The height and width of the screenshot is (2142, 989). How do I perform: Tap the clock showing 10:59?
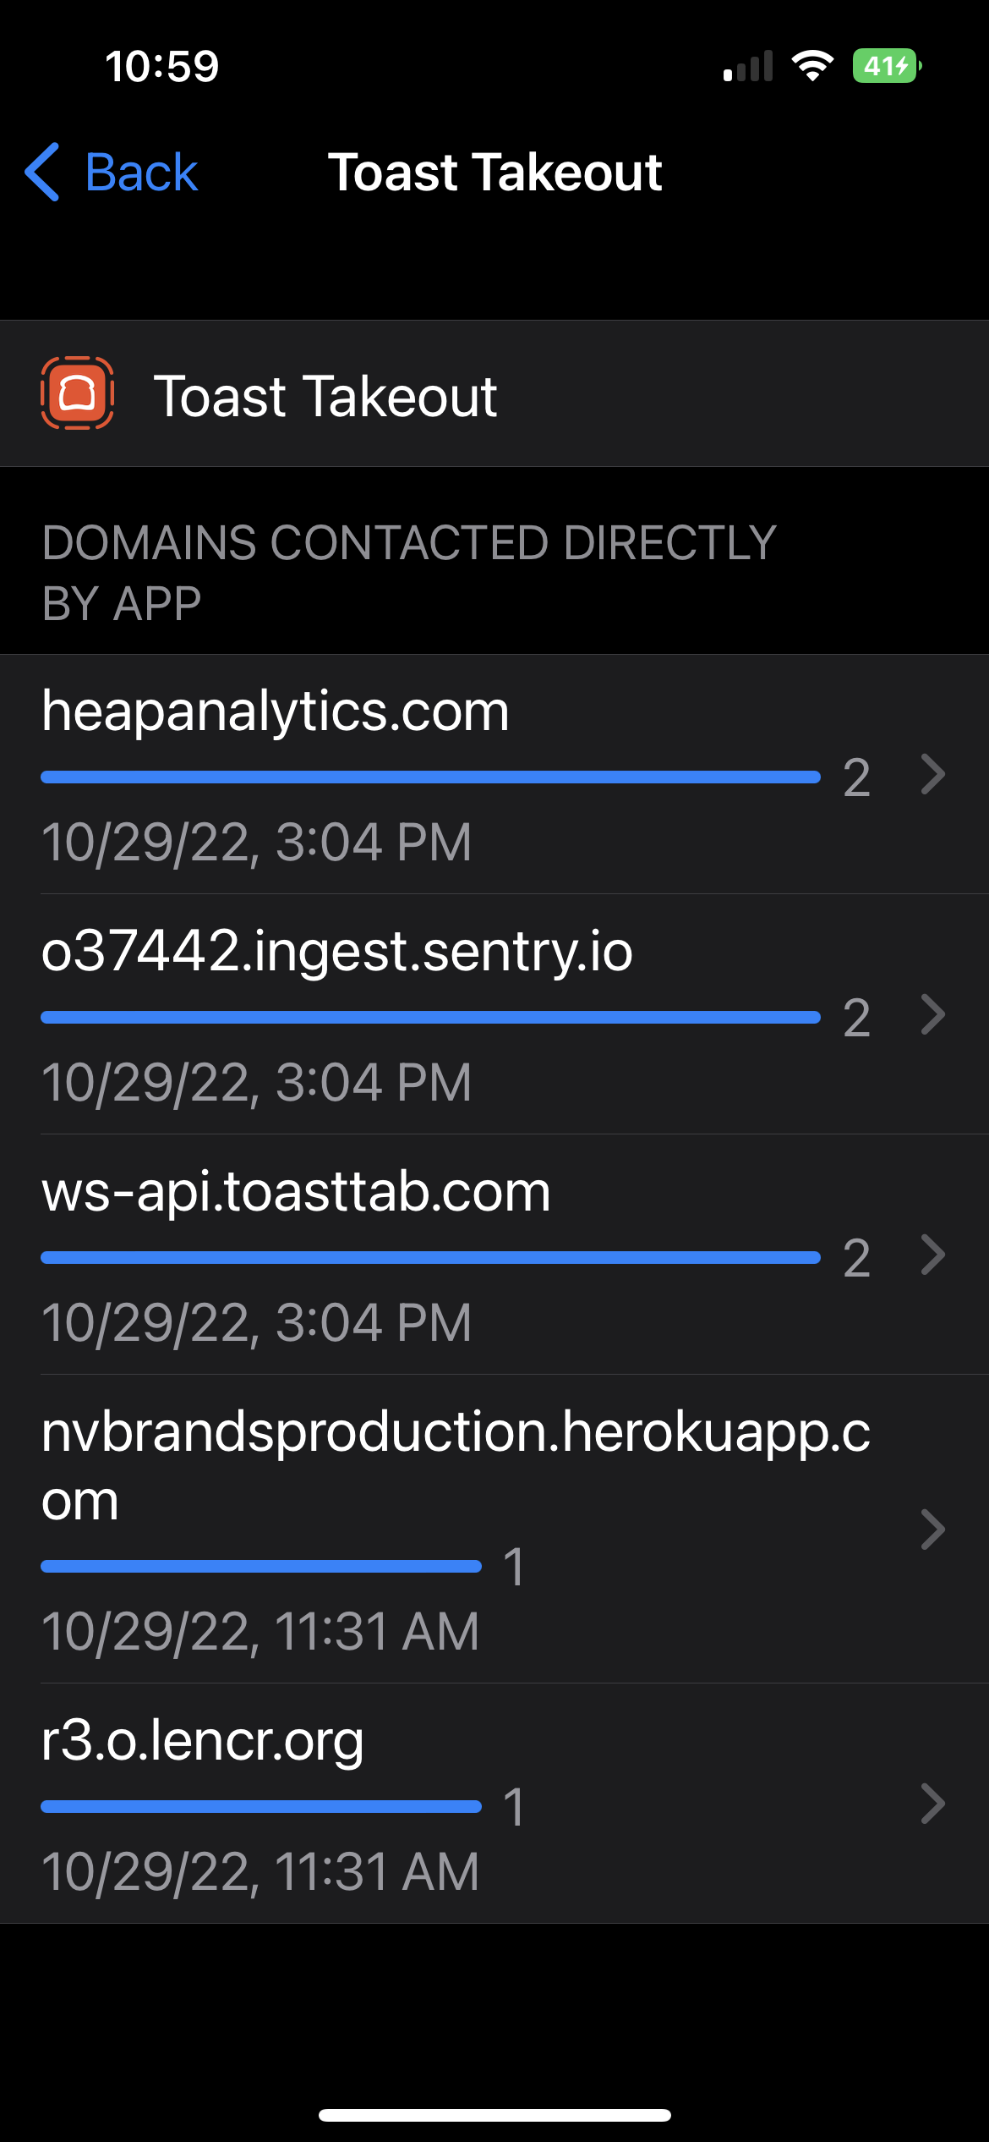[x=162, y=66]
